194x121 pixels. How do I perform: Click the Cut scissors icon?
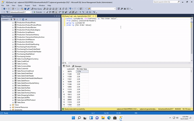pos(60,9)
